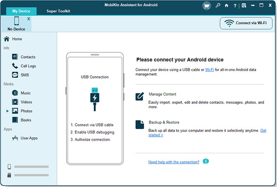Open Music category
The image size is (277, 187).
[x=26, y=93]
